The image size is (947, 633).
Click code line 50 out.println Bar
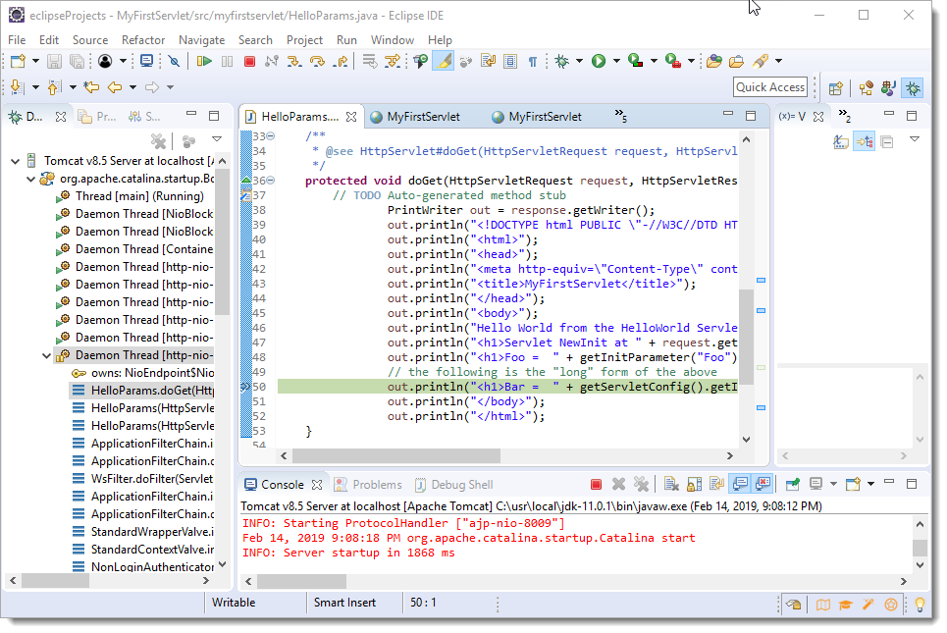coord(507,387)
